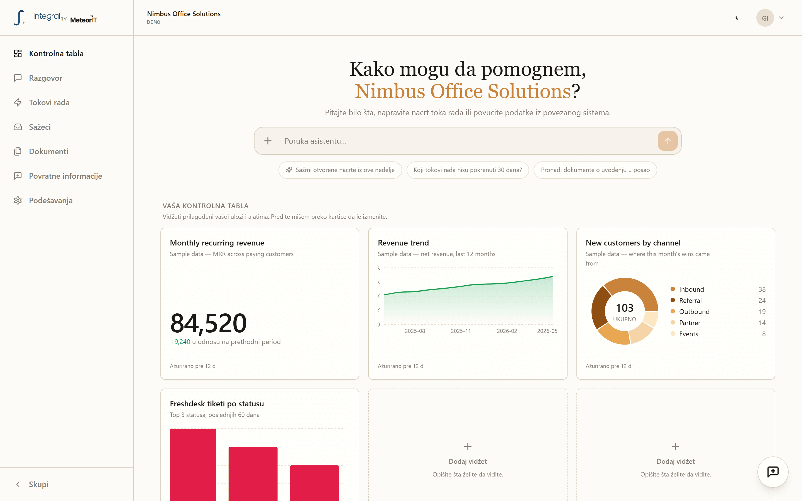Collapse the sidebar with Skupi
Screen dimensions: 802x501
[33, 484]
